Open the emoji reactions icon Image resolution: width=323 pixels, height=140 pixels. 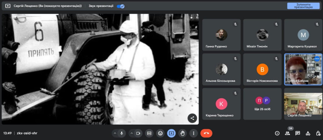coord(160,133)
